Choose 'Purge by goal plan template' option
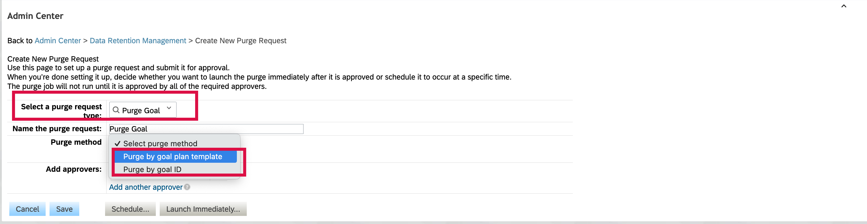The height and width of the screenshot is (224, 867). point(172,157)
